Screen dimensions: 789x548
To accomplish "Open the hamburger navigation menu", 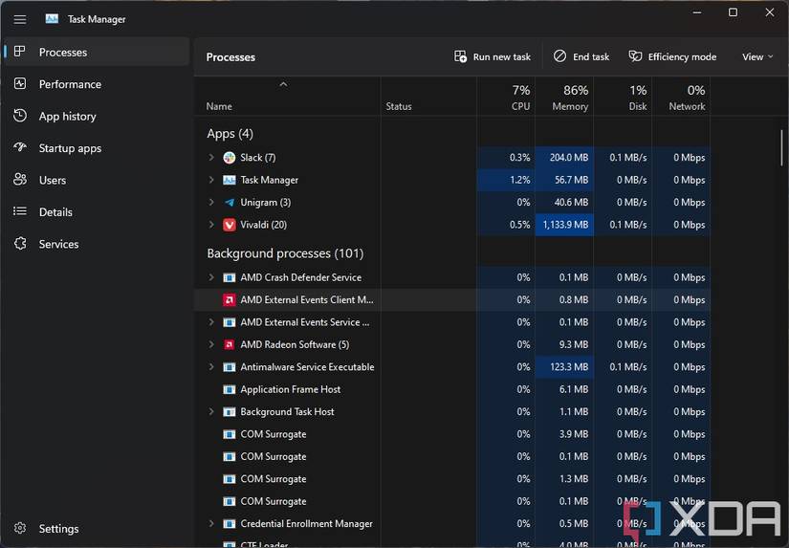I will 20,20.
